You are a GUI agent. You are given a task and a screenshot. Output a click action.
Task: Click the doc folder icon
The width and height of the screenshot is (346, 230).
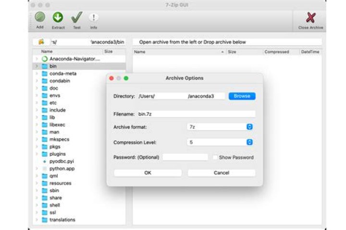tap(45, 88)
